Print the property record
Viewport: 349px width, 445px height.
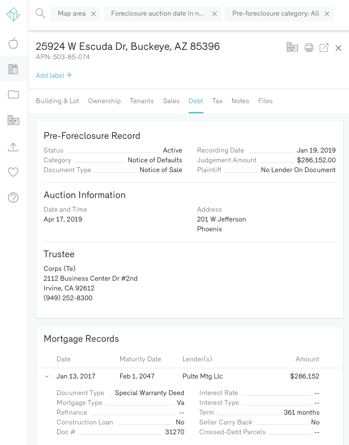point(308,47)
